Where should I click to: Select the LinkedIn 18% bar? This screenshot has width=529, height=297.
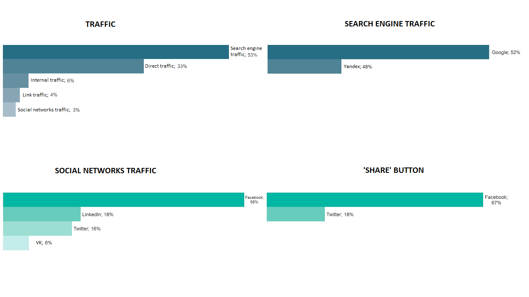[x=42, y=214]
